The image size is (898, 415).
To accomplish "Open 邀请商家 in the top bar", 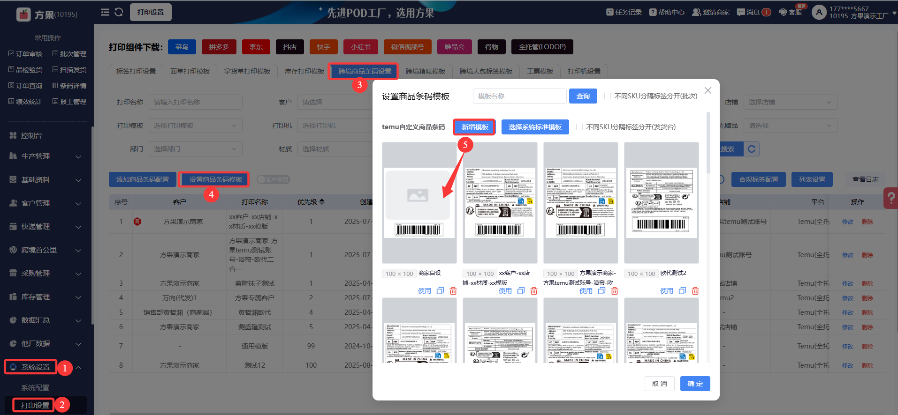I will coord(711,12).
